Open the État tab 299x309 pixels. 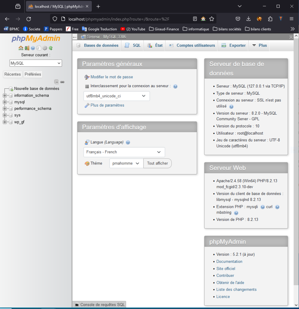point(155,46)
